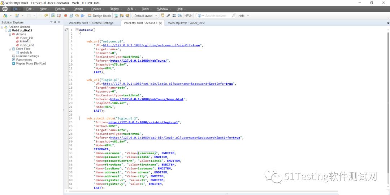Click the red Record button in toolbar
This screenshot has width=390, height=195.
[x=65, y=16]
